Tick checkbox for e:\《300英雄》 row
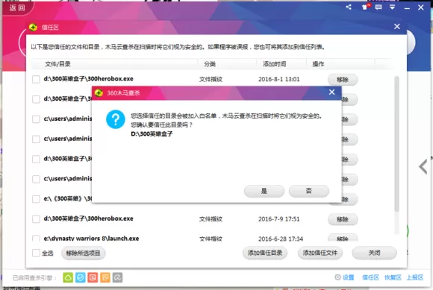 36,199
